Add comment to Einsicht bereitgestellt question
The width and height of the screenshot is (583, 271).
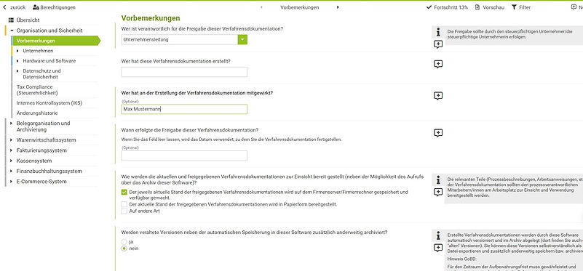click(438, 192)
